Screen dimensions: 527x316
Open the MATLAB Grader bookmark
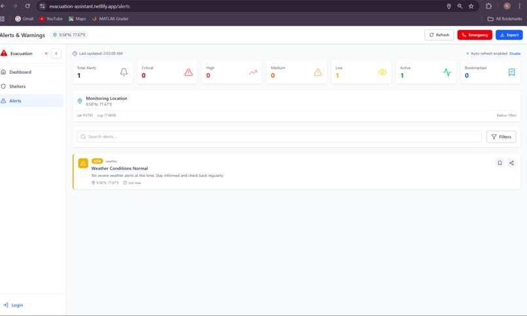tap(110, 19)
